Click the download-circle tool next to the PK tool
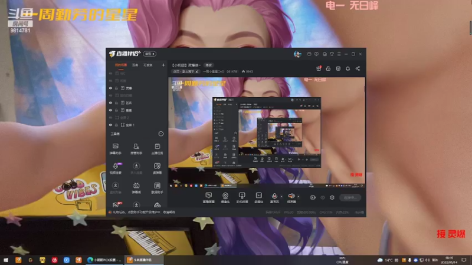This screenshot has height=265, width=472. (136, 204)
